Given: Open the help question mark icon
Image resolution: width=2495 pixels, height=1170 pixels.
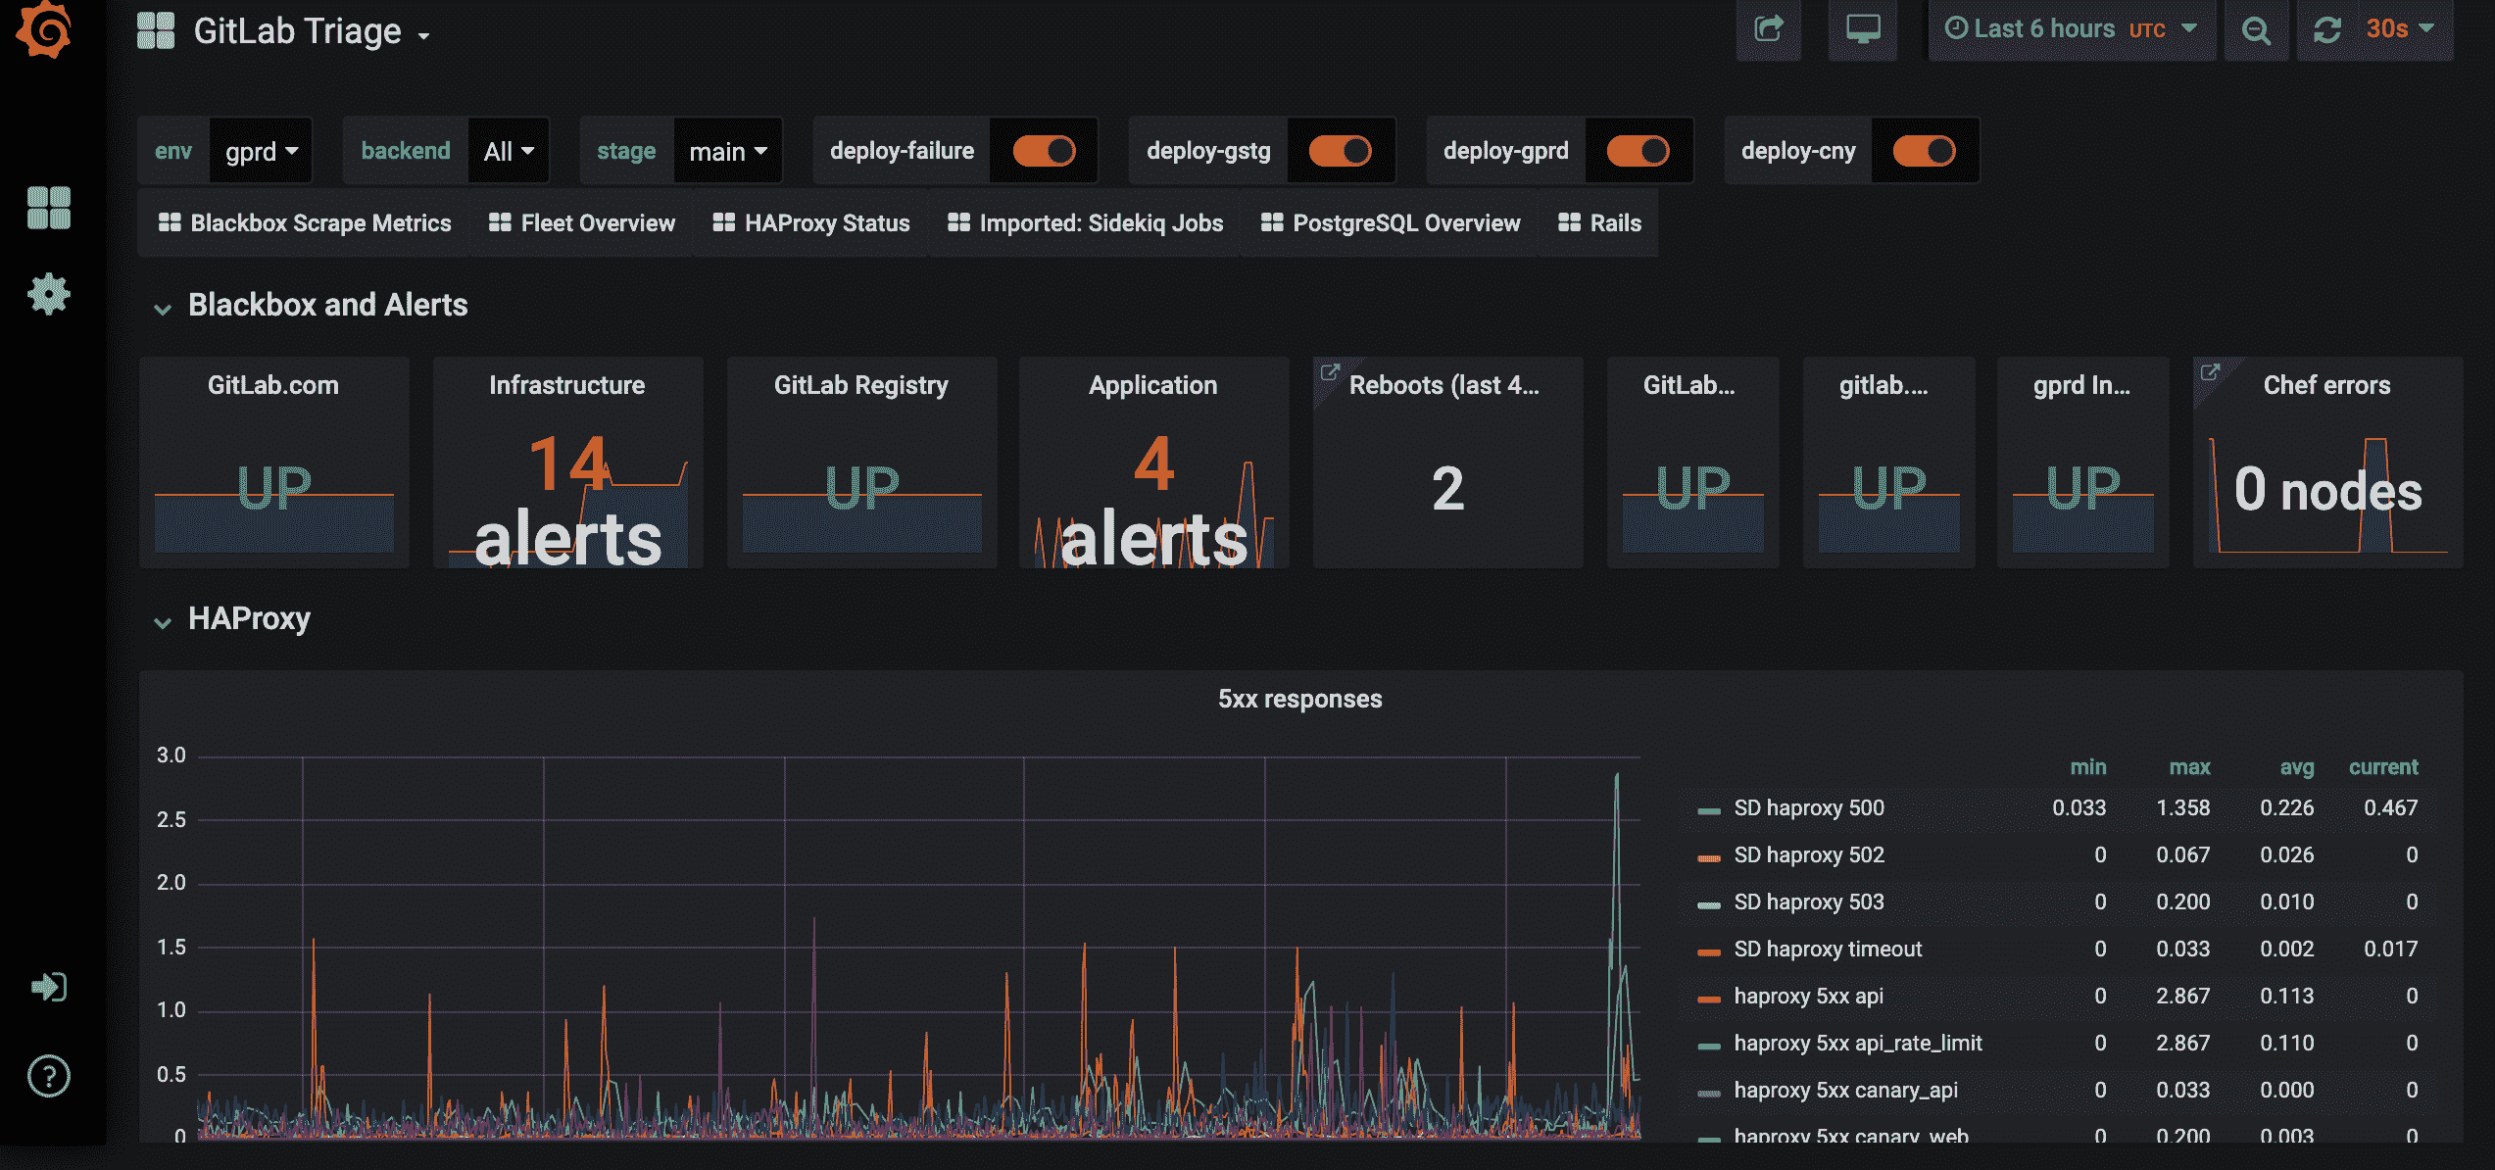Looking at the screenshot, I should (48, 1076).
